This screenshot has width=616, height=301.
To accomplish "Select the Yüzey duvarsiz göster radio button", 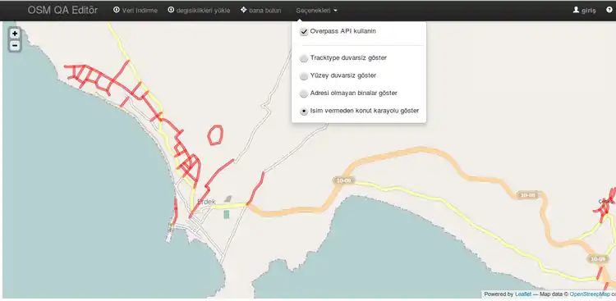I will tap(304, 76).
